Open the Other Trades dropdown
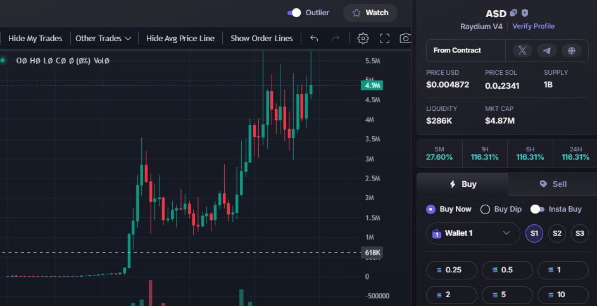Image resolution: width=597 pixels, height=306 pixels. click(103, 39)
